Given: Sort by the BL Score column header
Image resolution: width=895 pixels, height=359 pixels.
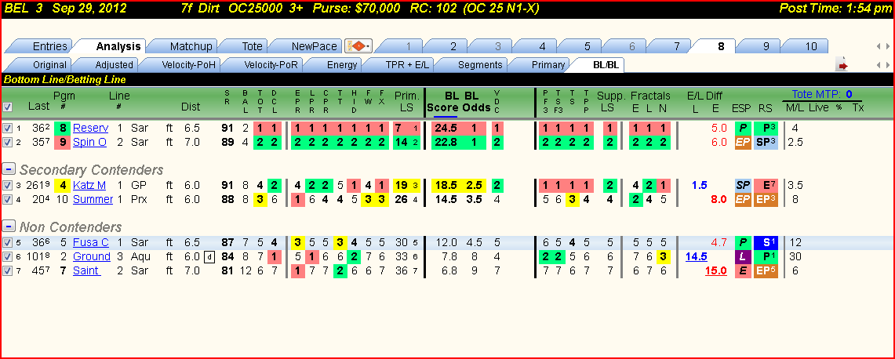Looking at the screenshot, I should (x=443, y=102).
